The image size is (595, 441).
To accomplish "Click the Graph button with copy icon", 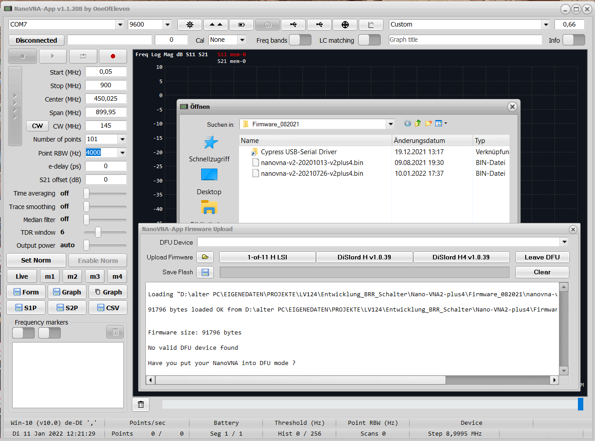I will pyautogui.click(x=108, y=292).
